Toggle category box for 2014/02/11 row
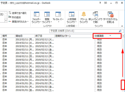This screenshot has height=92, width=125. click(95, 43)
